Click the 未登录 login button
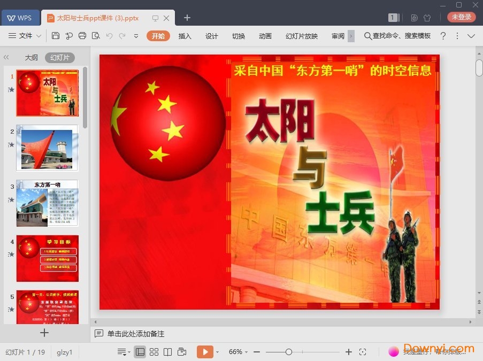The image size is (483, 361). (x=461, y=17)
